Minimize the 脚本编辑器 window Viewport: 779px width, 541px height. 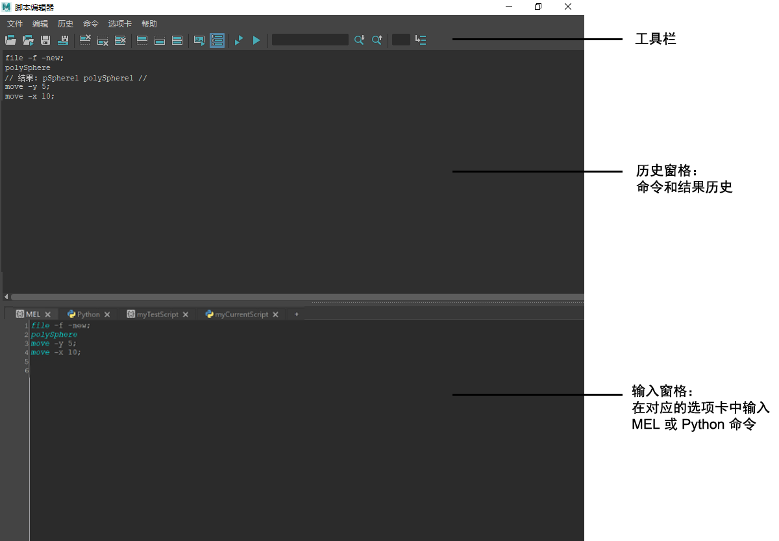click(x=508, y=6)
